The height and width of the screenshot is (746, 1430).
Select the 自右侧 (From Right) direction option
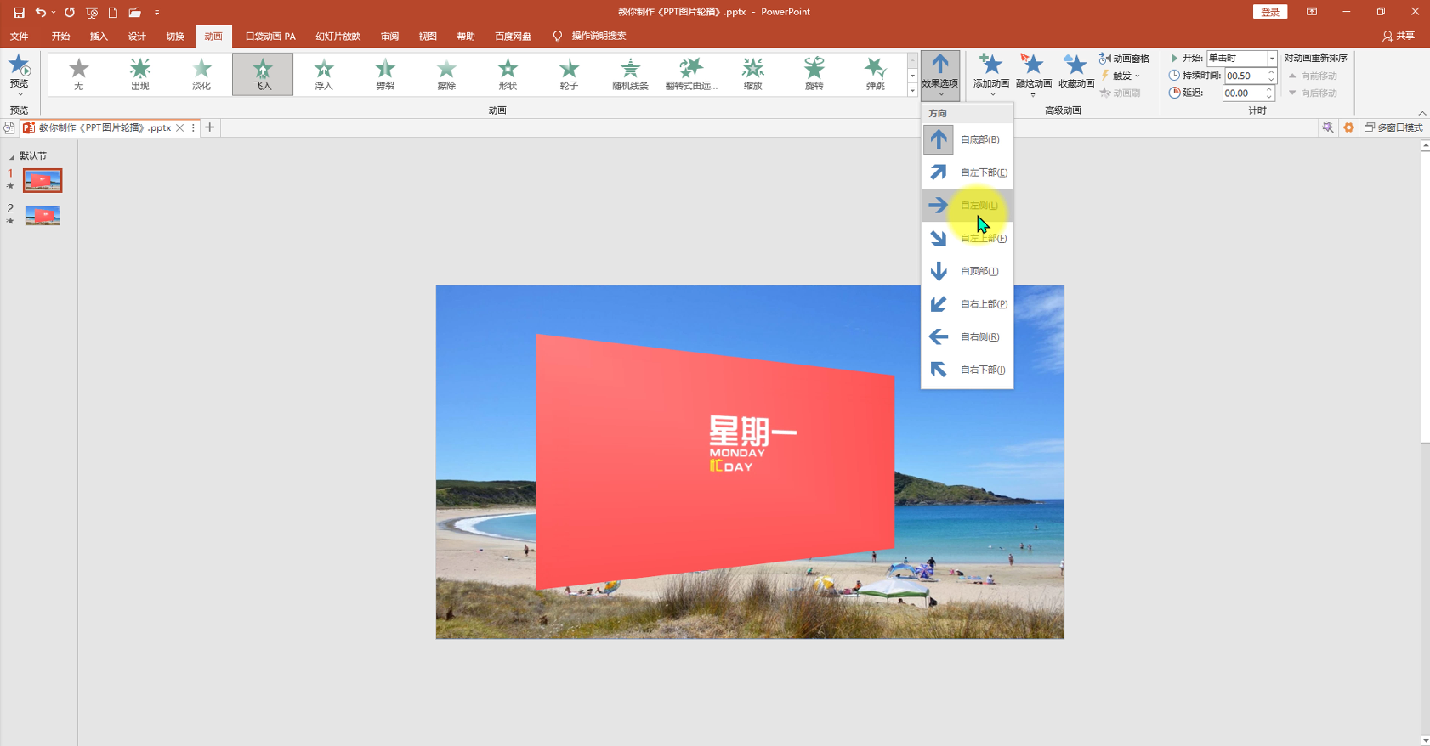point(968,336)
